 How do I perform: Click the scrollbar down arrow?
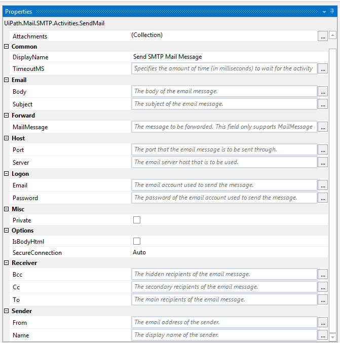coord(332,337)
